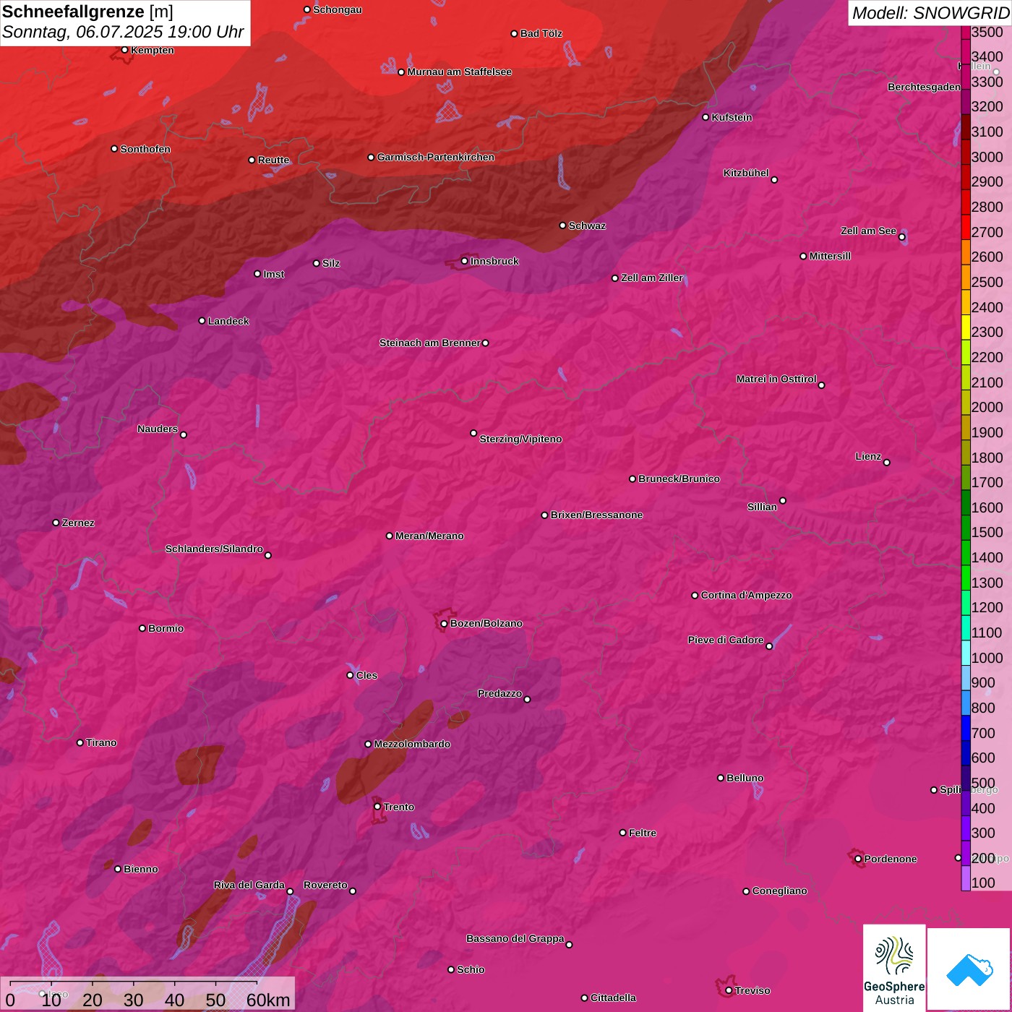Click the 60km scale bar label

pos(268,1000)
